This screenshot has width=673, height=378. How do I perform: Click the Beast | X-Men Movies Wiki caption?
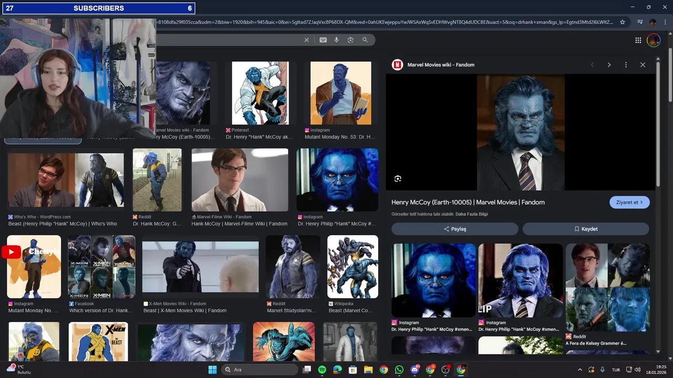(x=185, y=310)
